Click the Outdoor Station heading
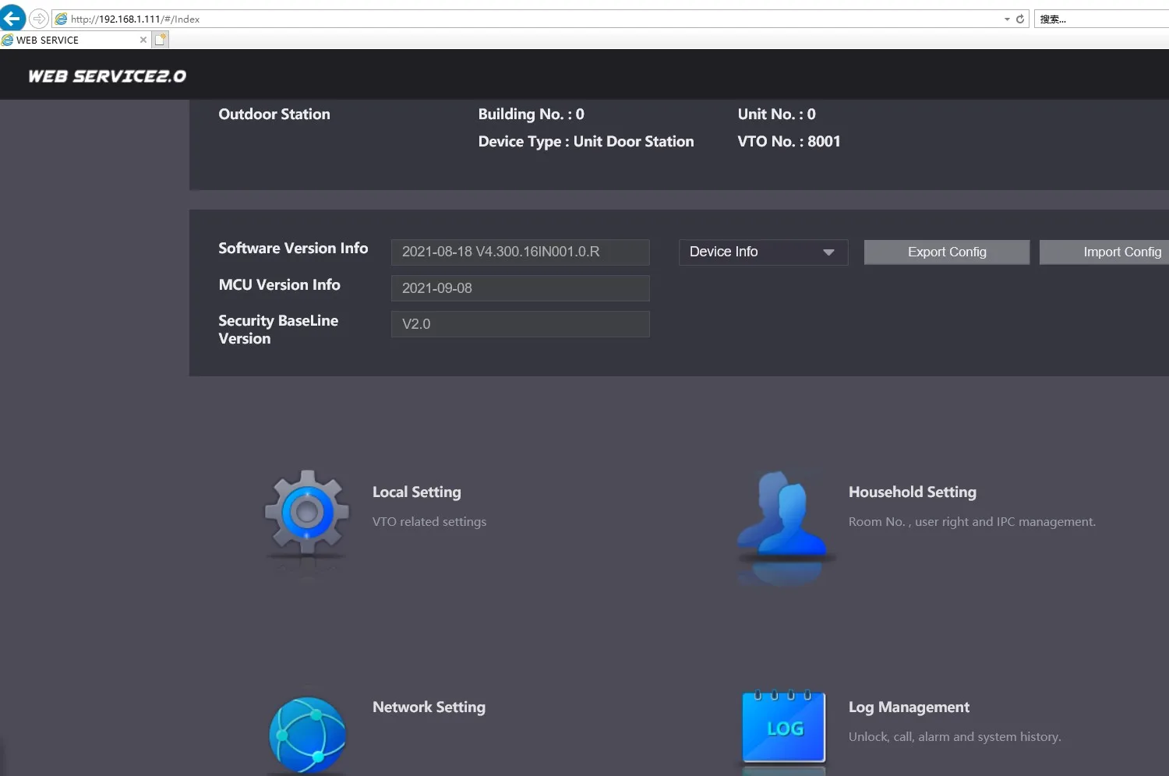 pyautogui.click(x=274, y=115)
